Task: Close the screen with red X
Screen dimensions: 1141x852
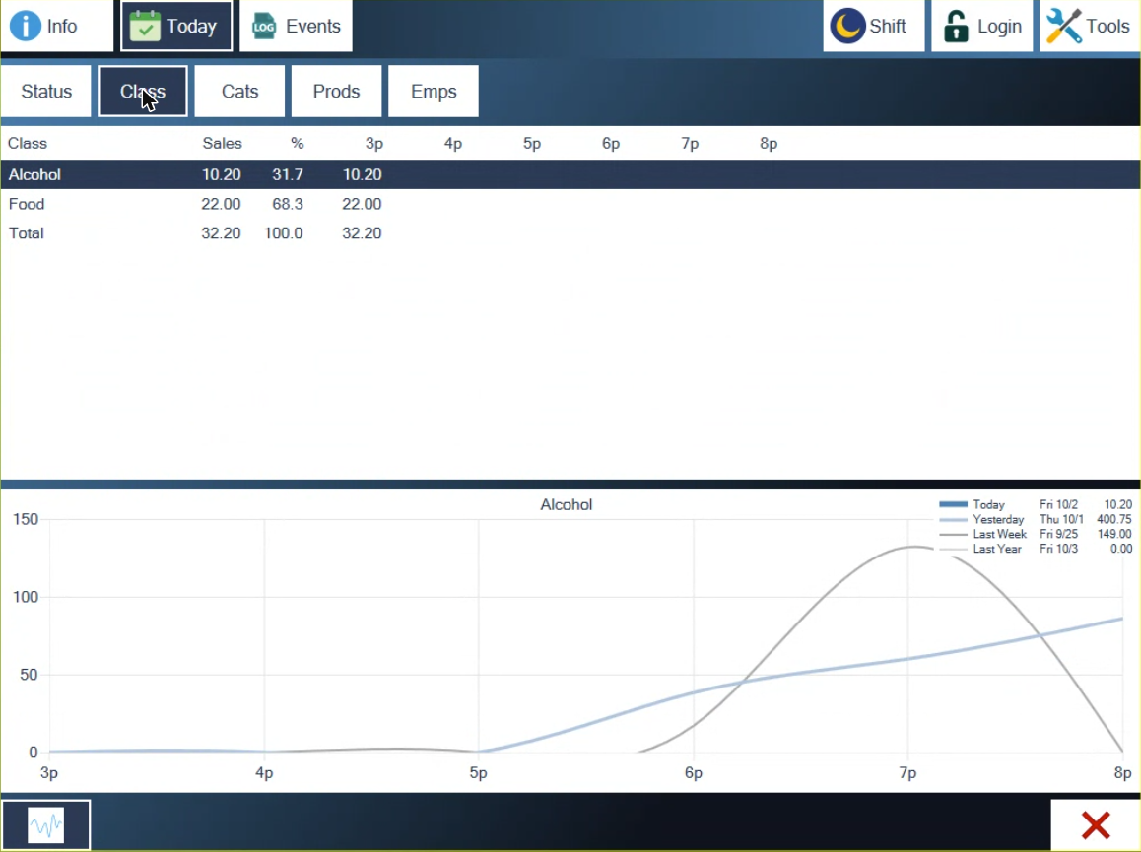Action: click(1095, 825)
